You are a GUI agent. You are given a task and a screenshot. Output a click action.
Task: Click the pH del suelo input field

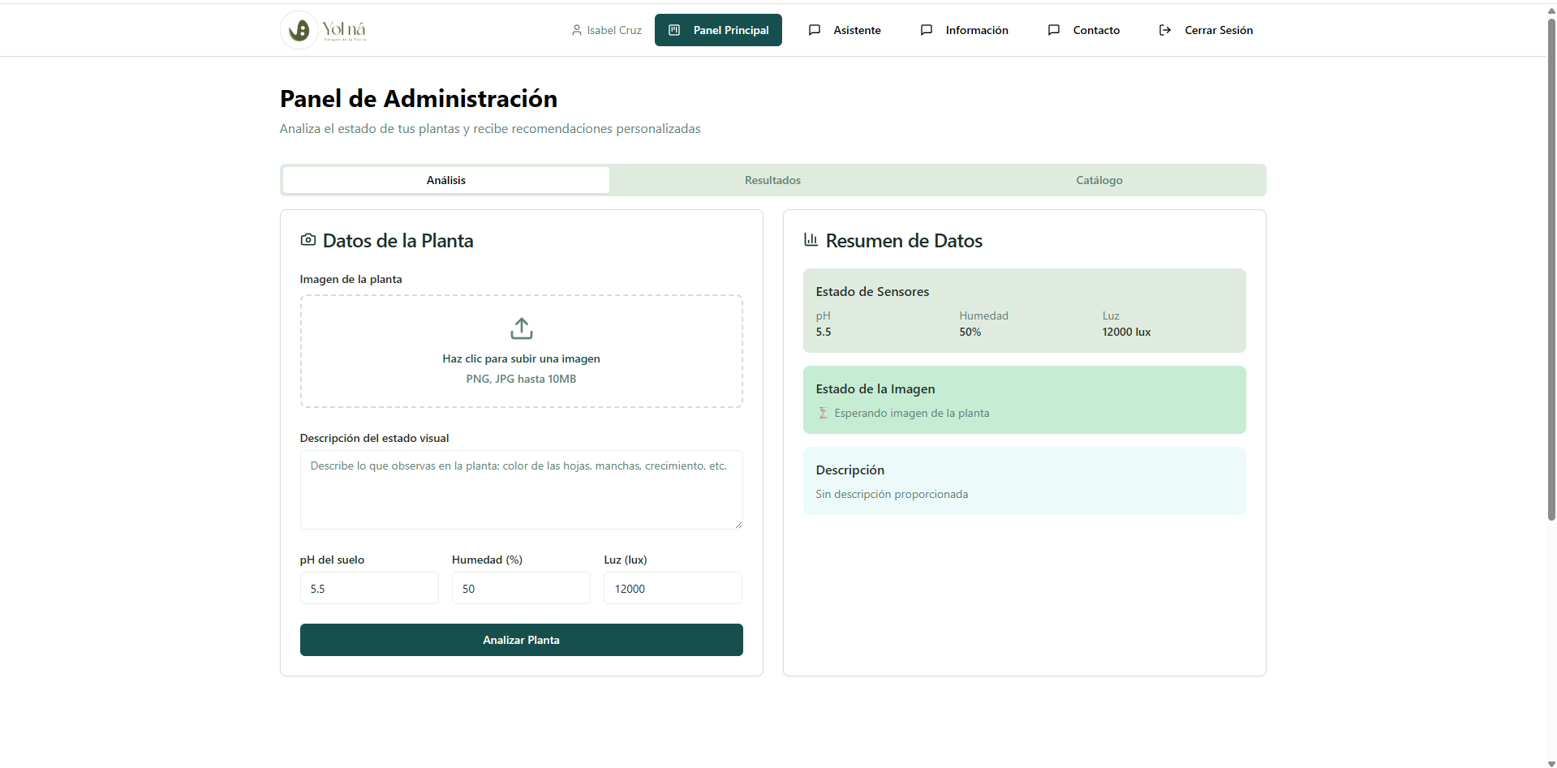click(369, 589)
